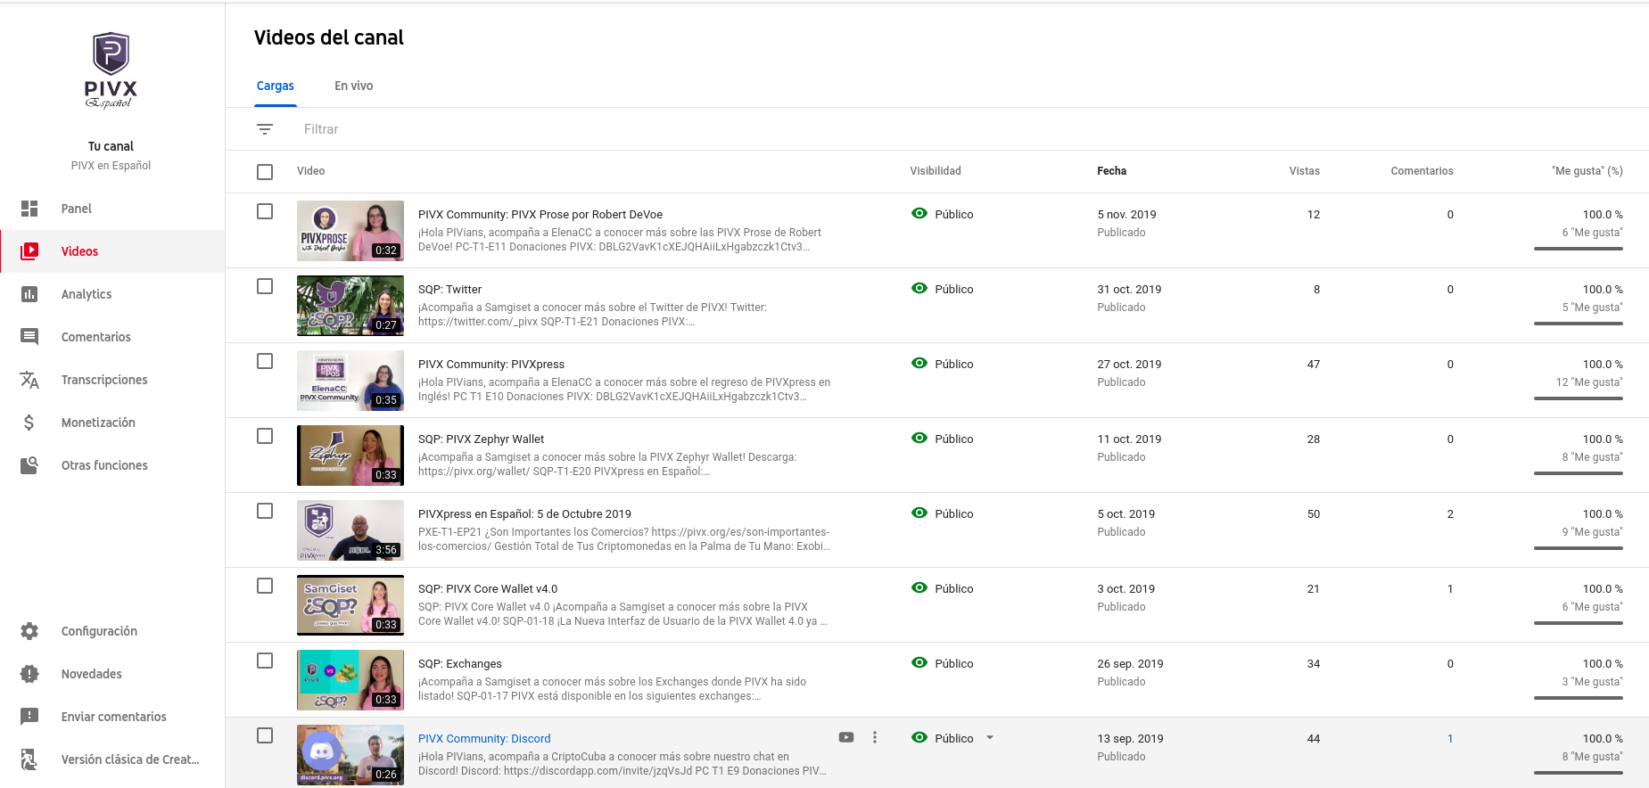Select the PIVX Community: Discord checkbox
Screen dimensions: 1649x788
click(x=265, y=735)
